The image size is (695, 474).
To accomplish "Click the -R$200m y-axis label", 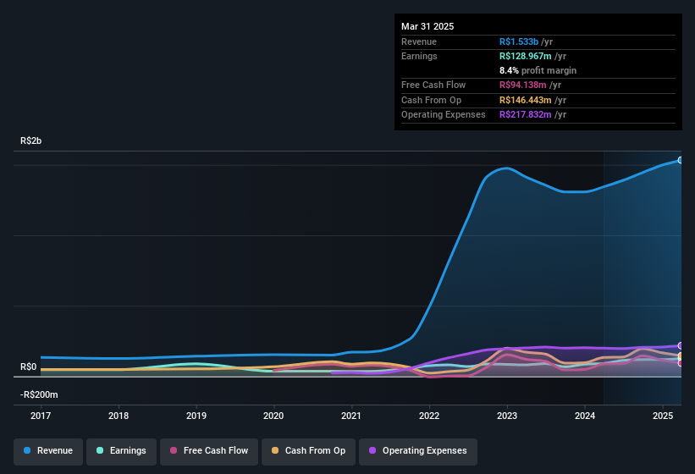I will coord(39,394).
